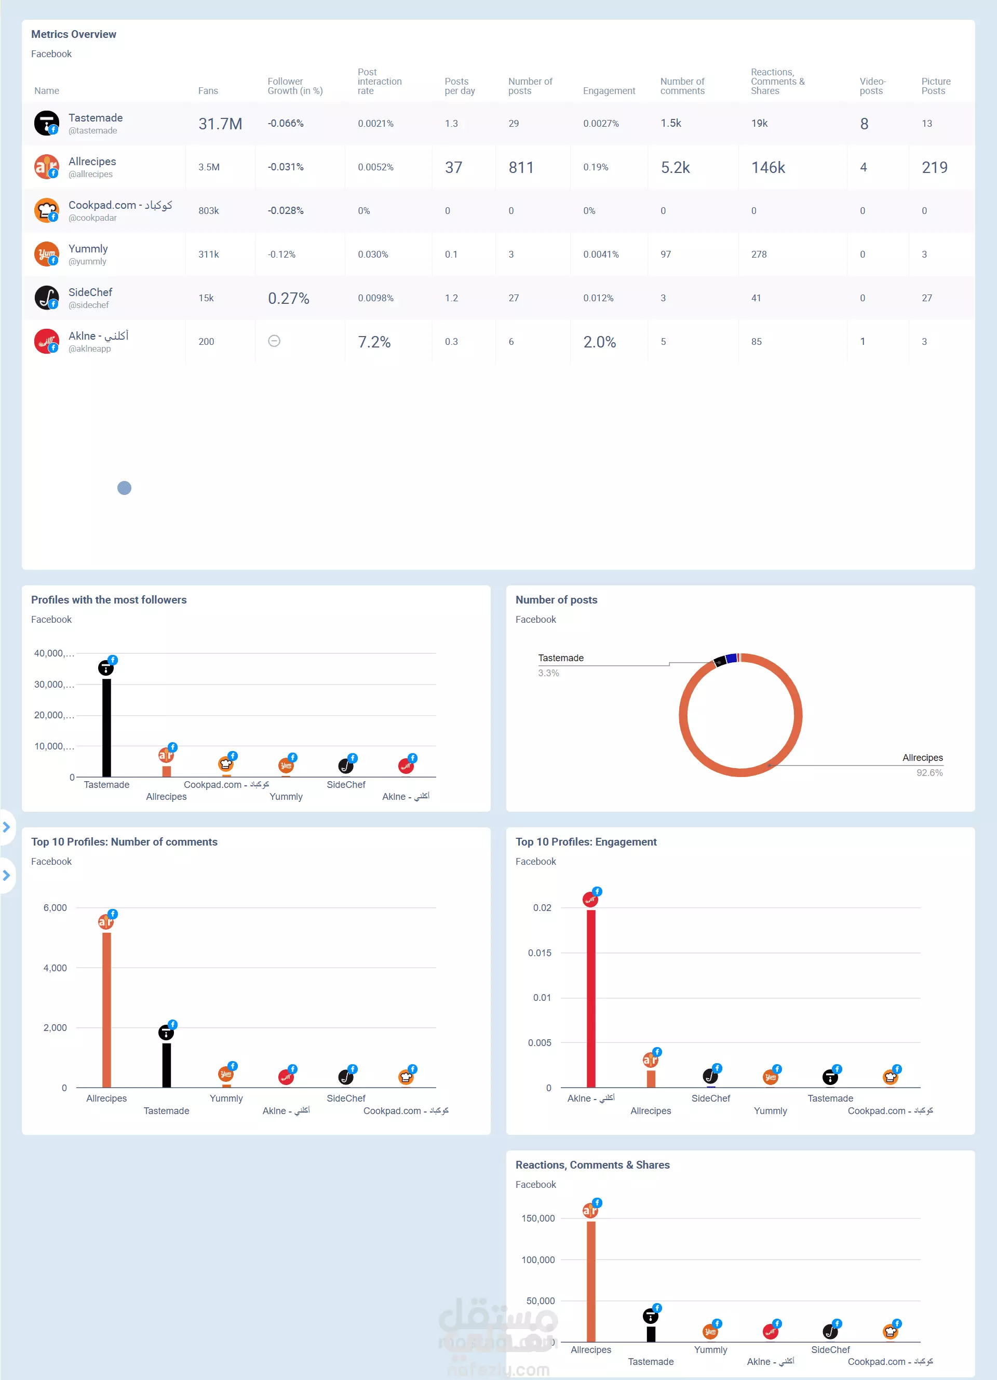Click the black Tastemade bar in most followers chart
Screen dimensions: 997x1380
coord(106,728)
